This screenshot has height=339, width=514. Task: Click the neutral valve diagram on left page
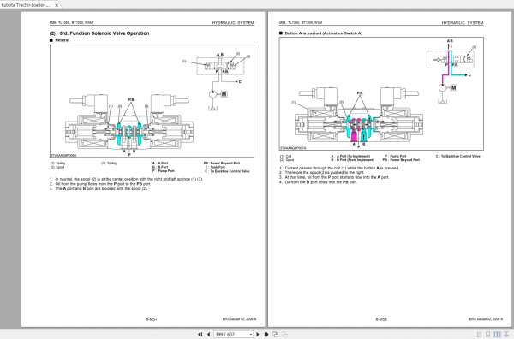[x=152, y=101]
